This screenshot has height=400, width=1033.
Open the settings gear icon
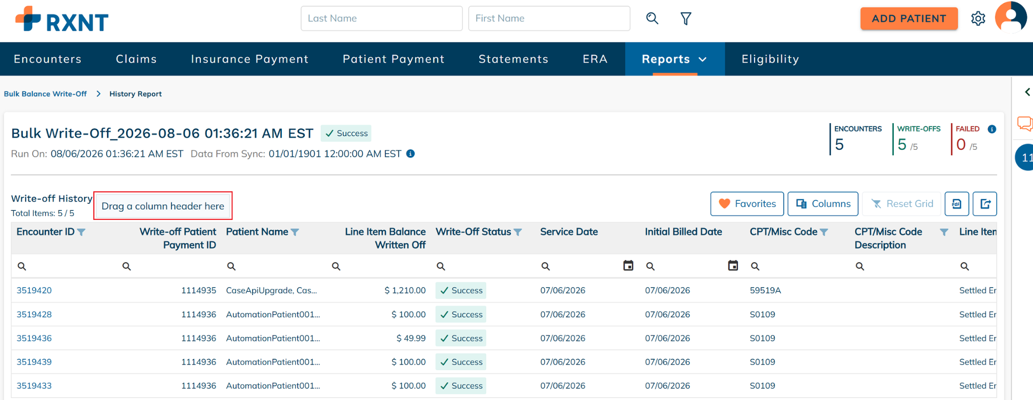(978, 19)
